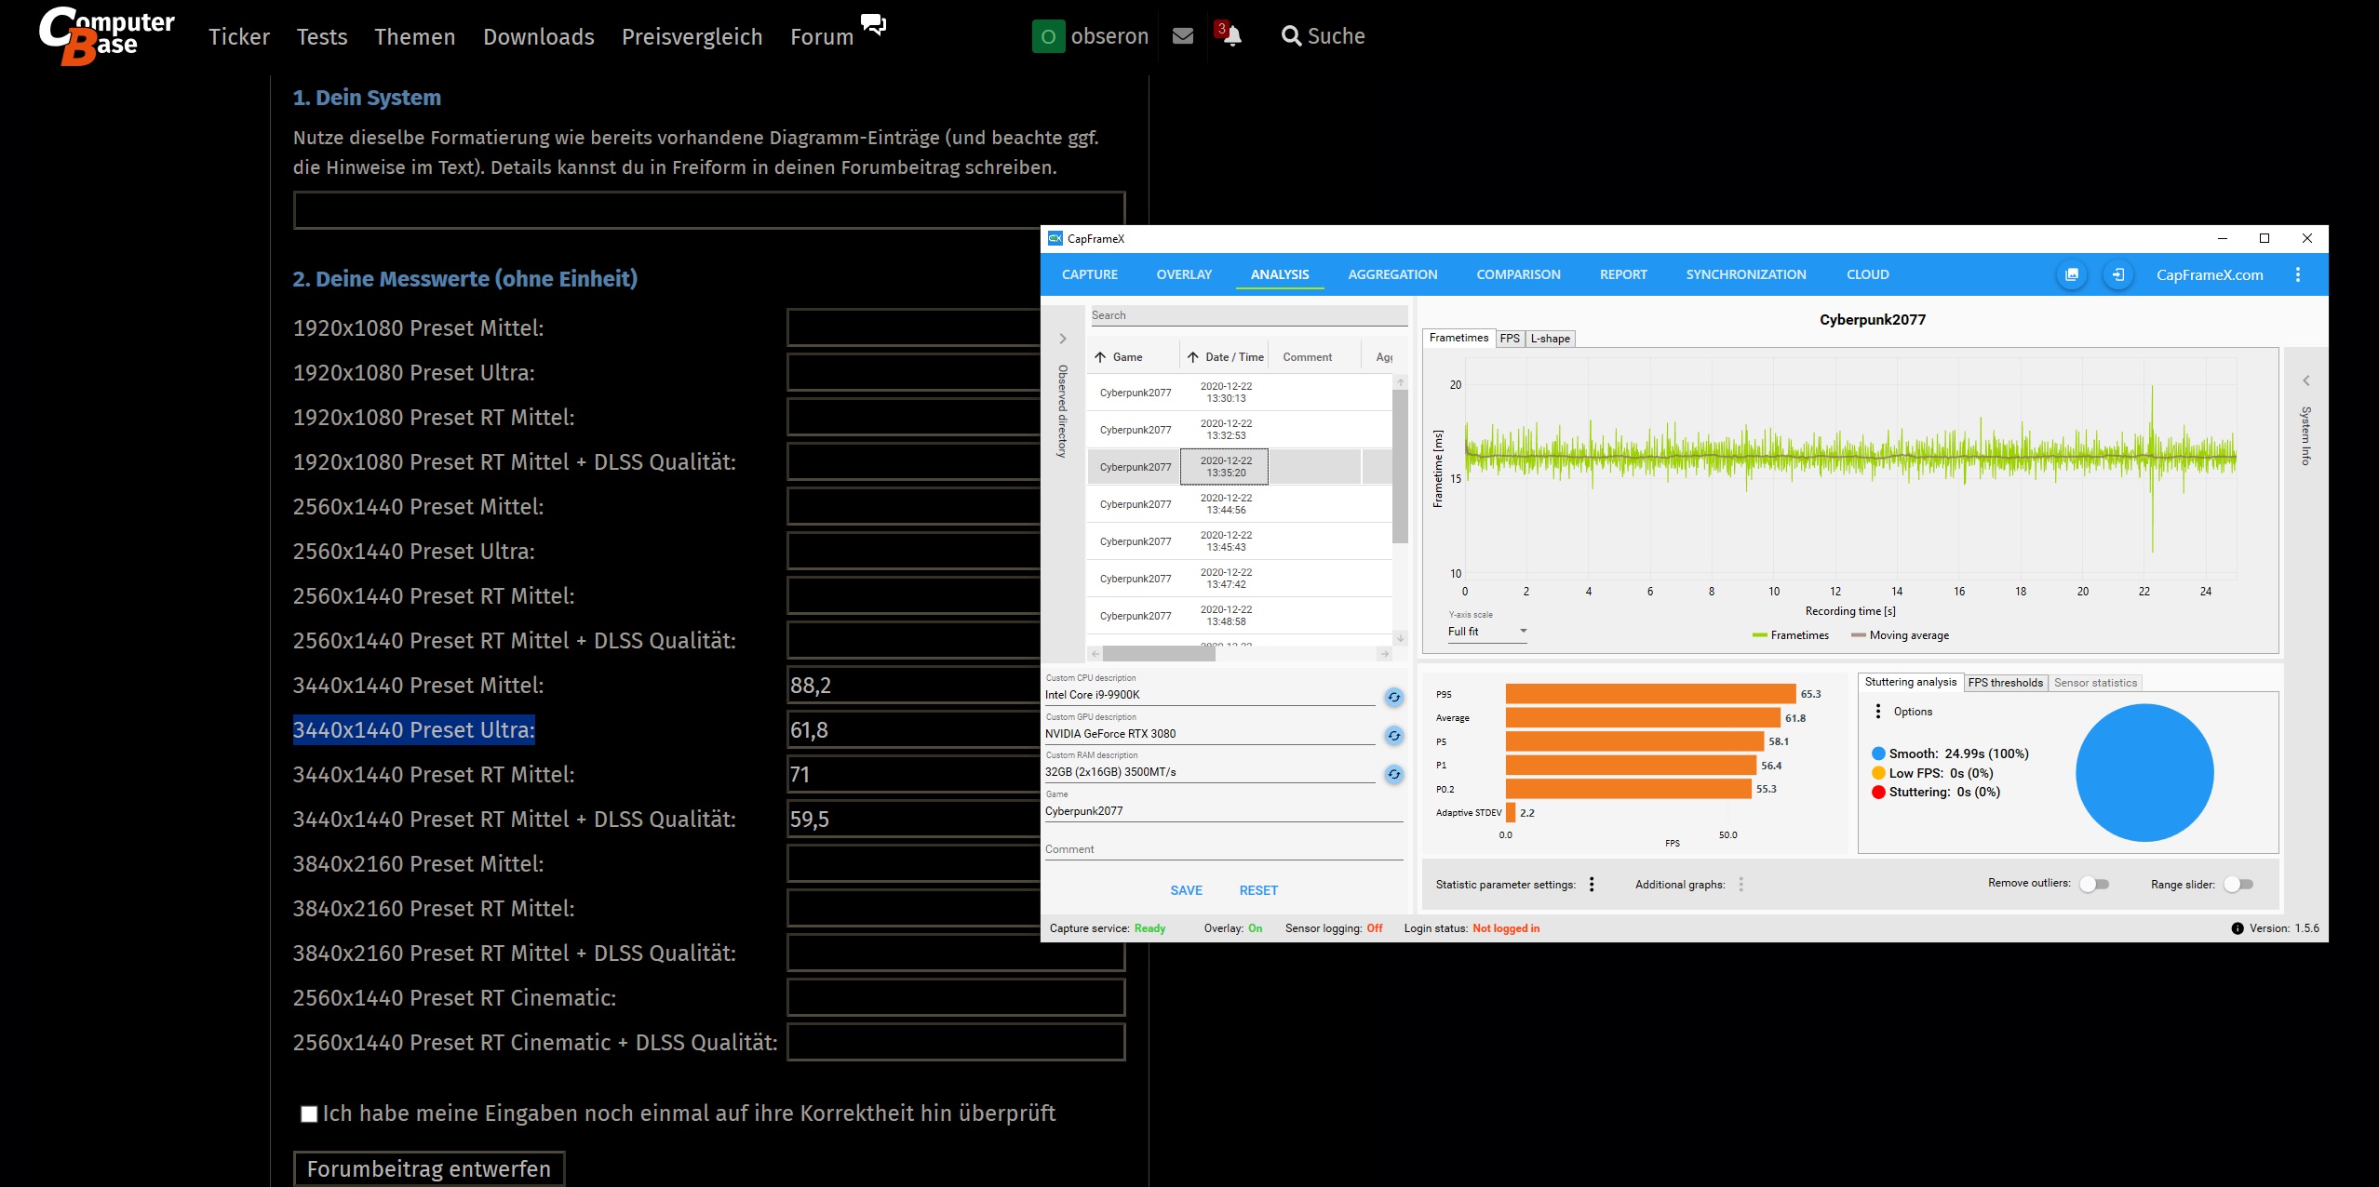Viewport: 2379px width, 1187px height.
Task: Click the record list horizontal scrollbar
Action: pos(1159,654)
